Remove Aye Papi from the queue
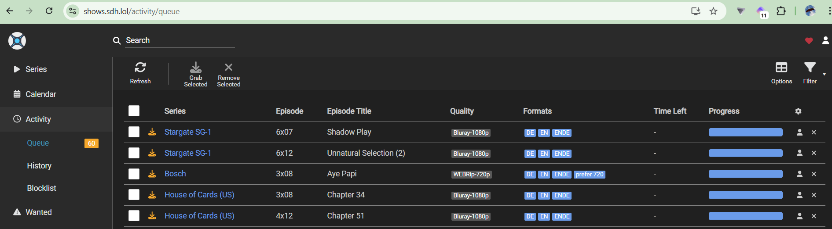This screenshot has width=832, height=229. click(x=814, y=174)
